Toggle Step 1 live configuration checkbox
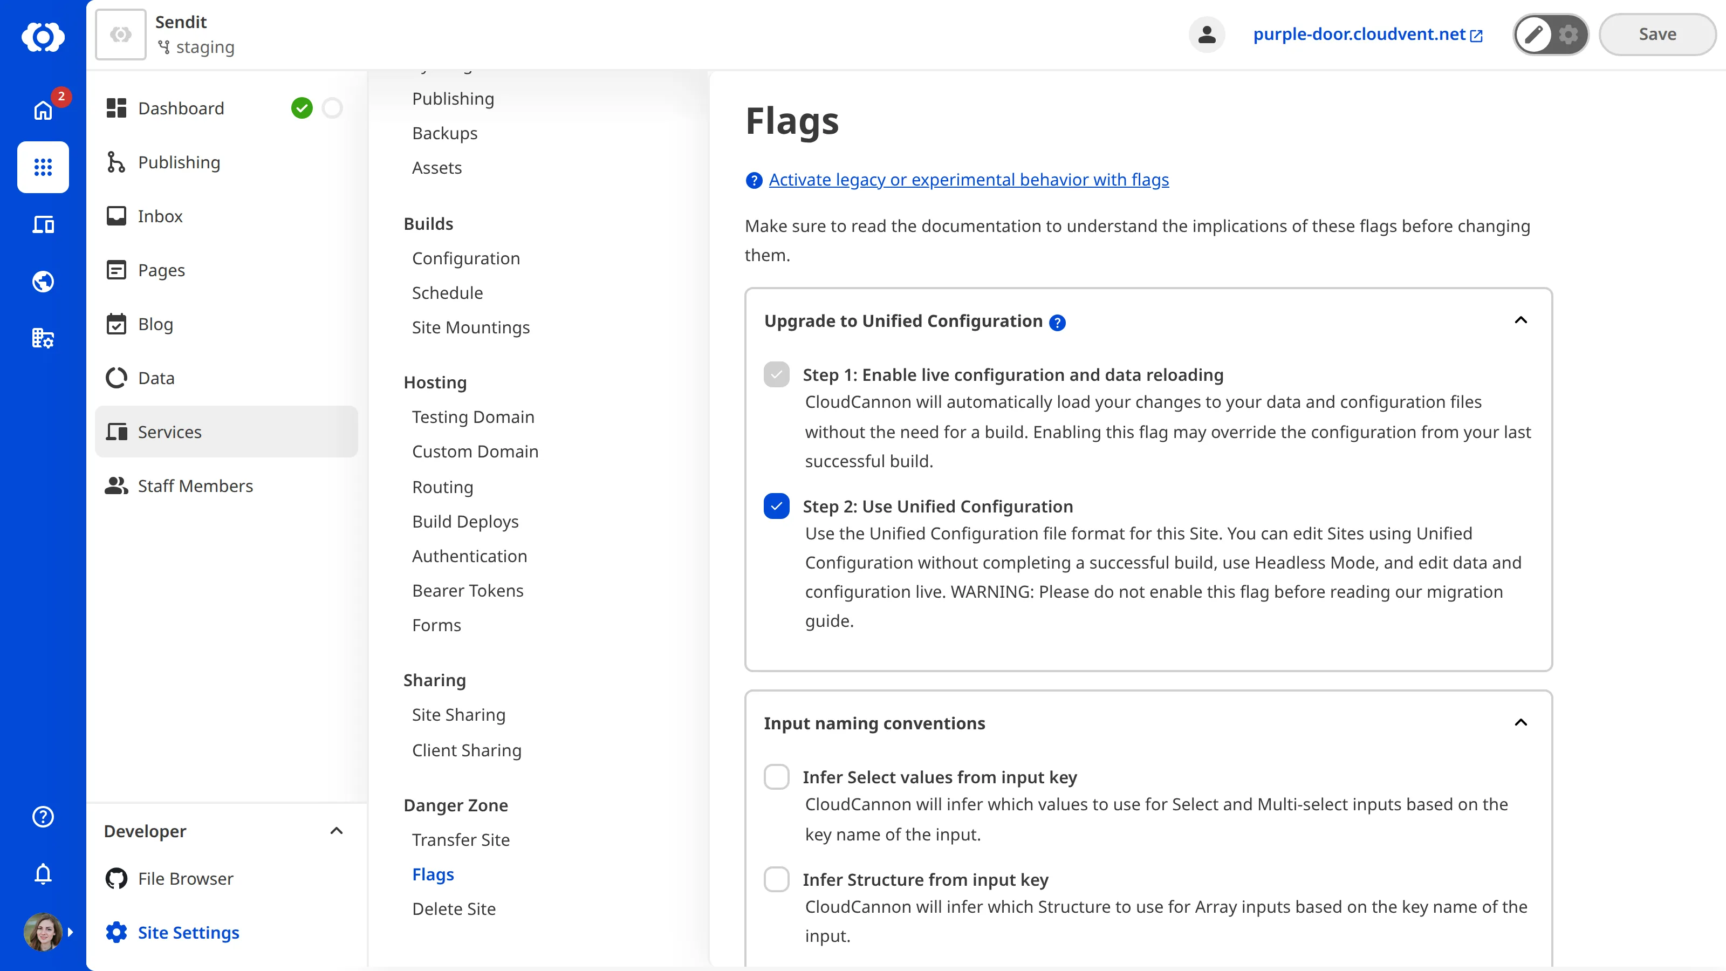 pyautogui.click(x=777, y=374)
